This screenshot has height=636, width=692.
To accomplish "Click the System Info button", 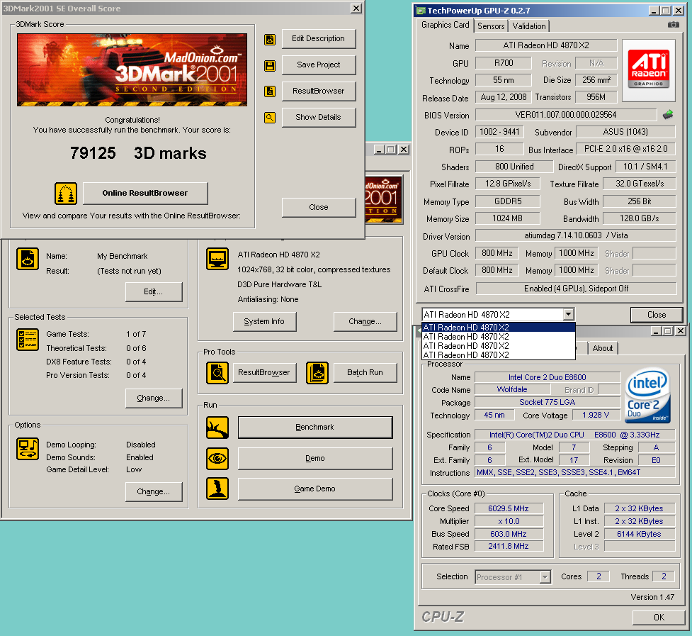I will click(x=264, y=321).
